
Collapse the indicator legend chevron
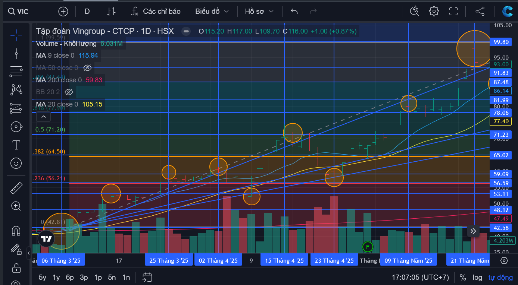click(x=43, y=117)
